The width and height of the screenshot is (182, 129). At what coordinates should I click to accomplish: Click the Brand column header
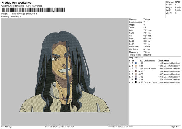pos(167,61)
